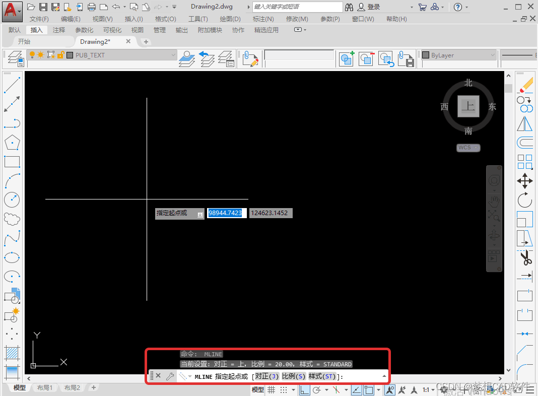
Task: Click the Undo arrow icon
Action: [x=116, y=7]
